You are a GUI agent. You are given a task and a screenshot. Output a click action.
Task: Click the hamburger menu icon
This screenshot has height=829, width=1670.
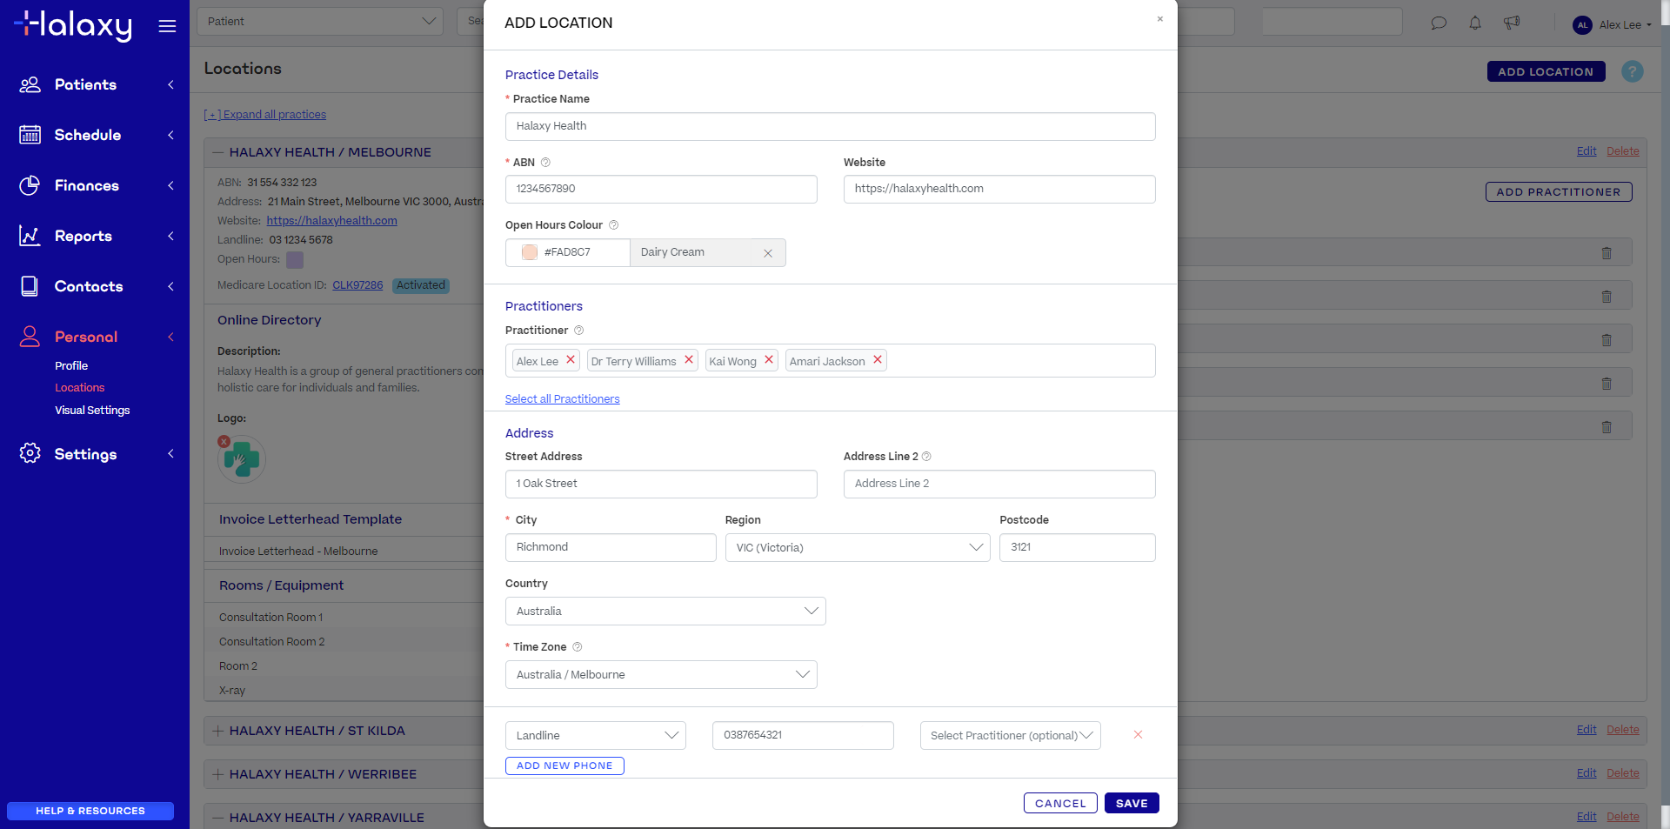(x=167, y=26)
